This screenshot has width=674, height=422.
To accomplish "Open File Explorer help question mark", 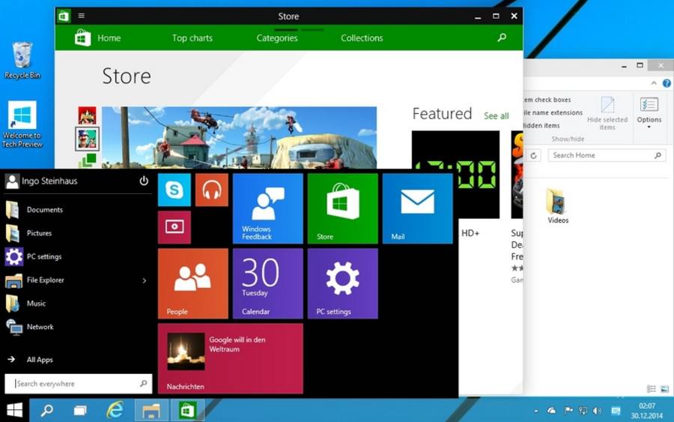I will point(667,83).
